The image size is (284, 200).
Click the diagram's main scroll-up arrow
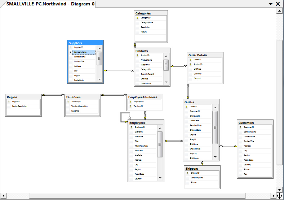[279, 11]
